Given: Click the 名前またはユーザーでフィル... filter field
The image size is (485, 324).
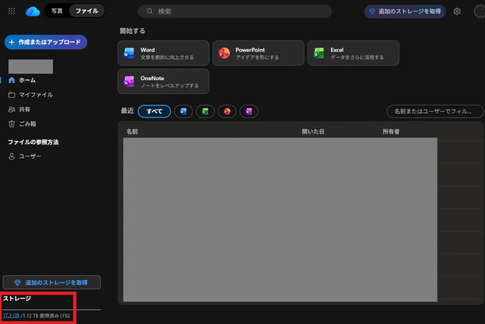Looking at the screenshot, I should (x=435, y=111).
